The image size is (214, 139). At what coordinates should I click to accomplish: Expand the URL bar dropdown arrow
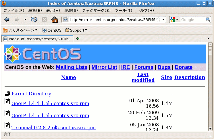point(163,20)
